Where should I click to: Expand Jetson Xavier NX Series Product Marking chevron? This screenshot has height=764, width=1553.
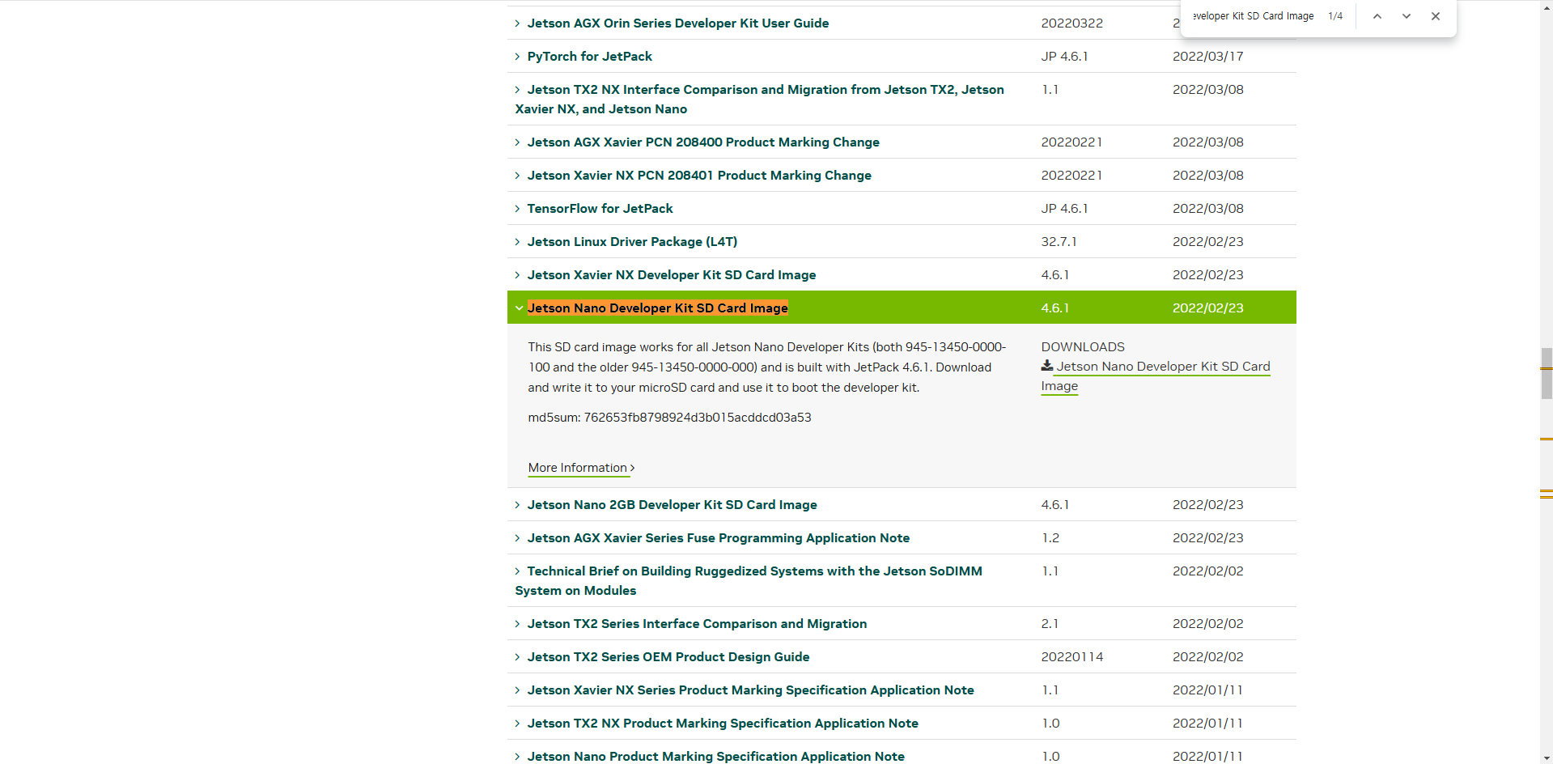[518, 690]
